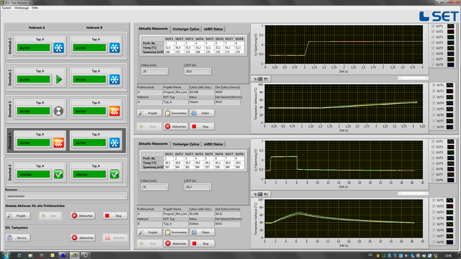Open Internet Explorer from the taskbar
The image size is (461, 259).
(x=19, y=256)
